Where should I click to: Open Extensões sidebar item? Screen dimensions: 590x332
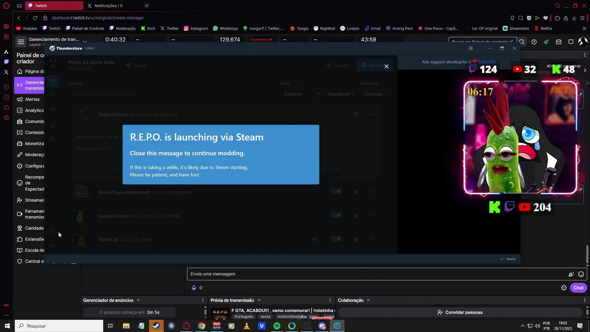tap(30, 239)
